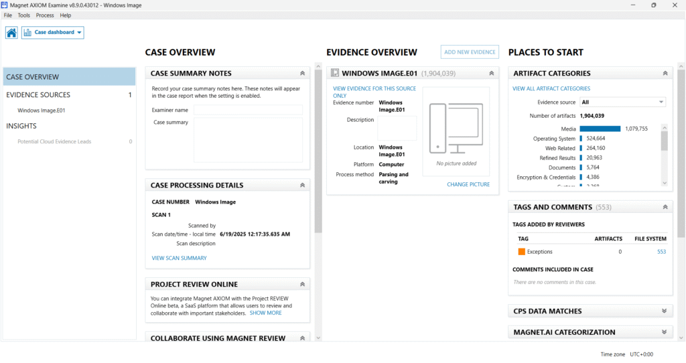This screenshot has width=686, height=363.
Task: Click the Examiner name input field
Action: click(248, 110)
